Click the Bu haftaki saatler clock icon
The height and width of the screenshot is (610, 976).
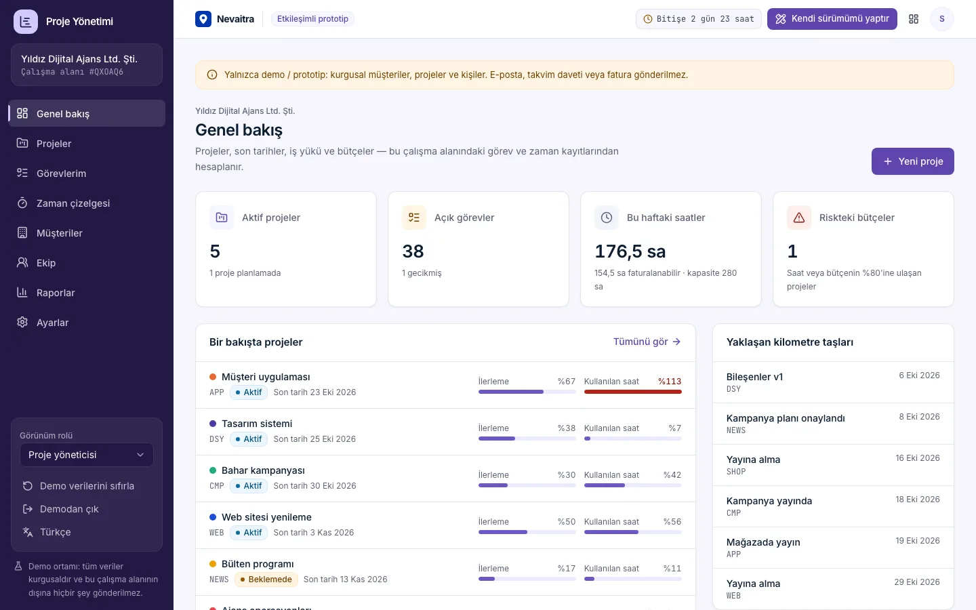pos(607,218)
